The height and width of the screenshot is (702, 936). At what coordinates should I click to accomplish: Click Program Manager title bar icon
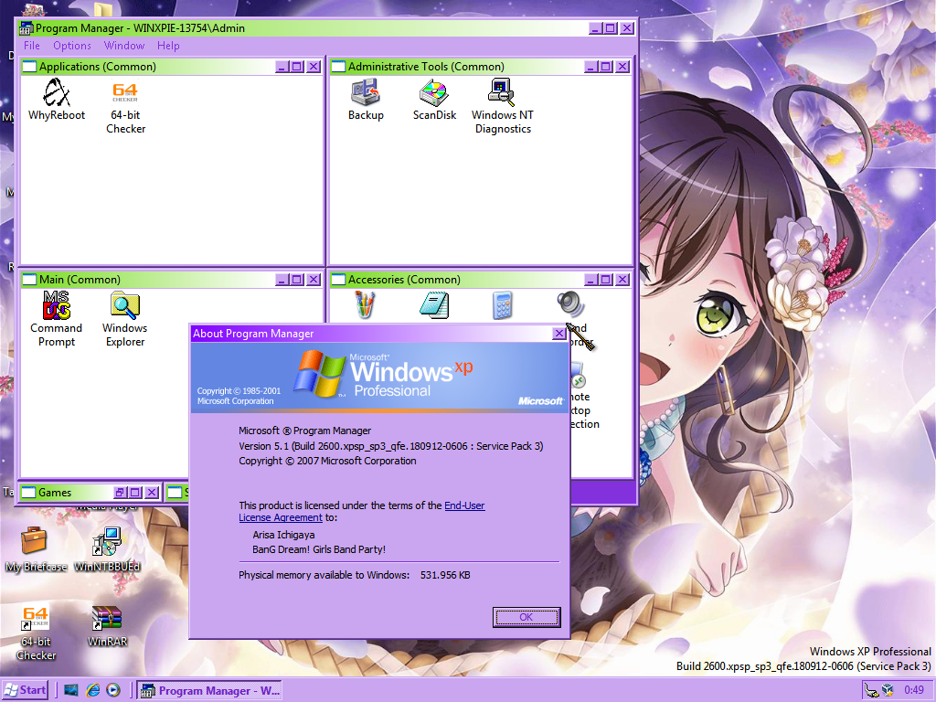click(26, 28)
